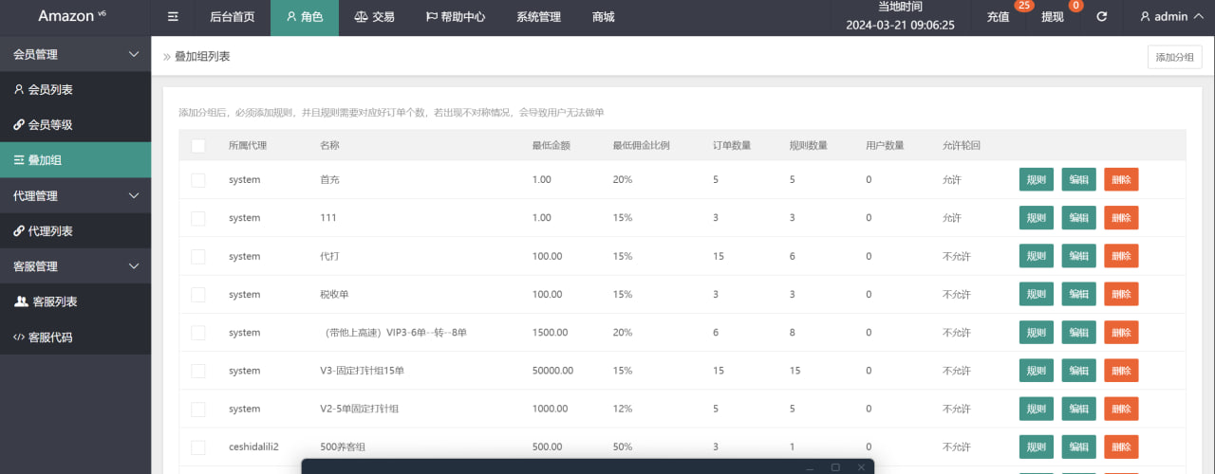Click 编辑 for the 首充 row
The image size is (1215, 474).
(x=1078, y=179)
